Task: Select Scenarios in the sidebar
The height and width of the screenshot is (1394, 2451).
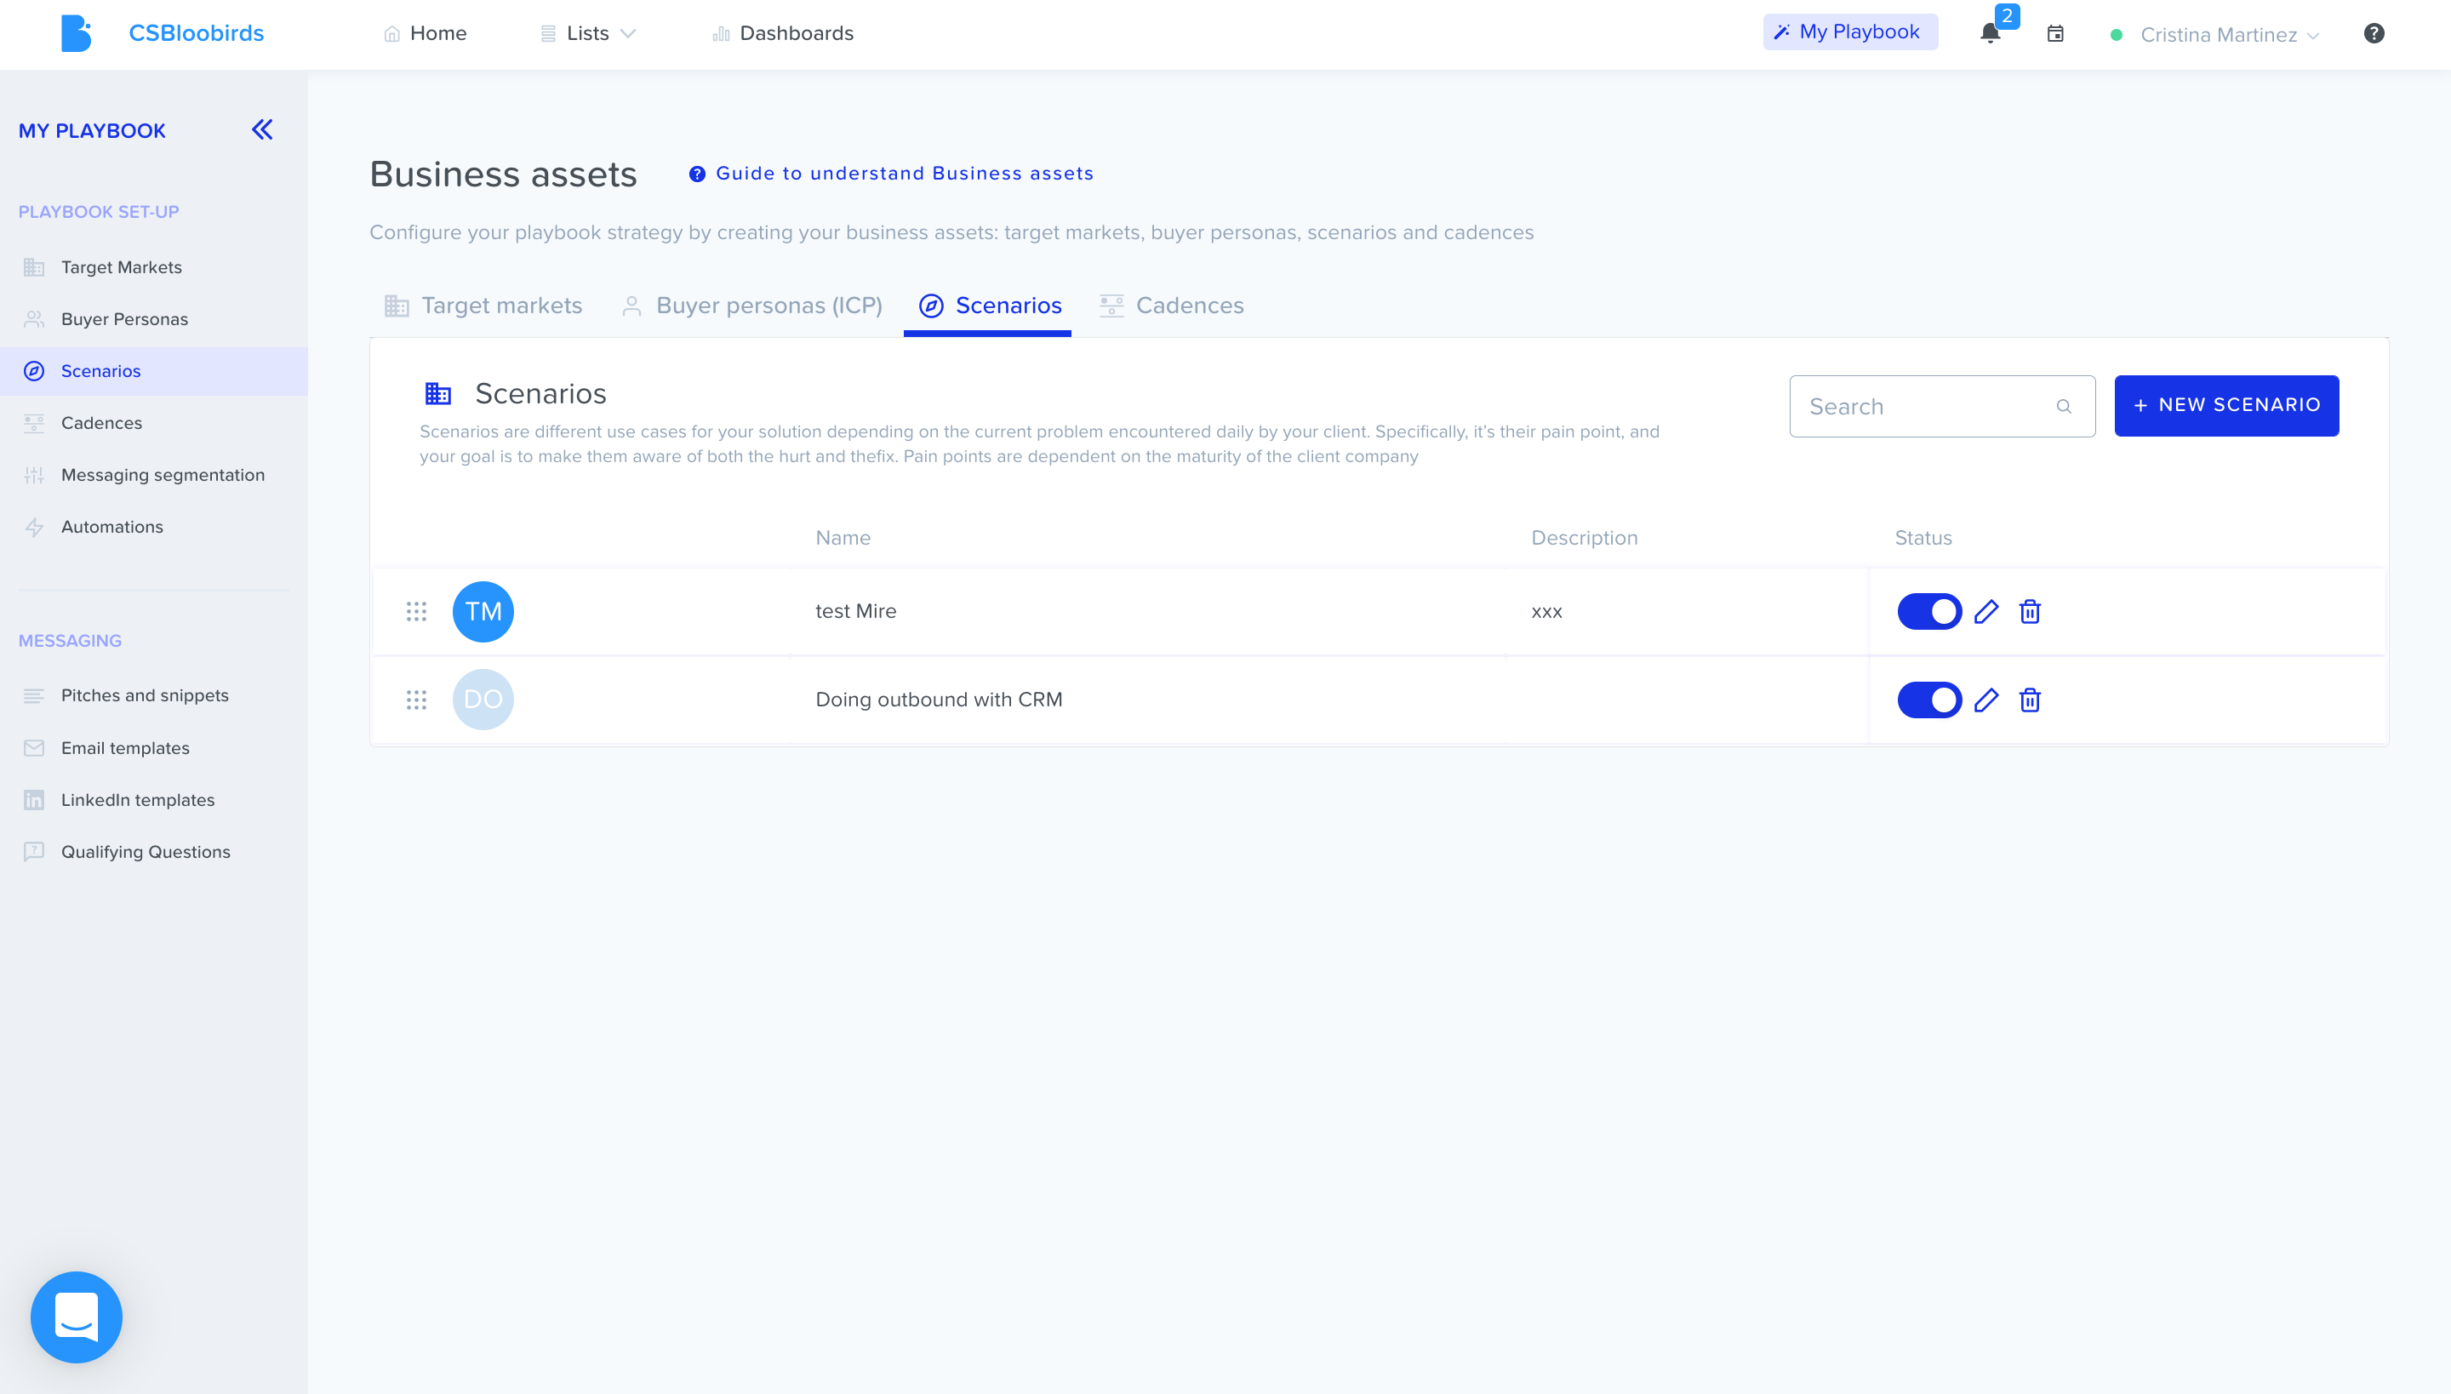Action: point(153,371)
